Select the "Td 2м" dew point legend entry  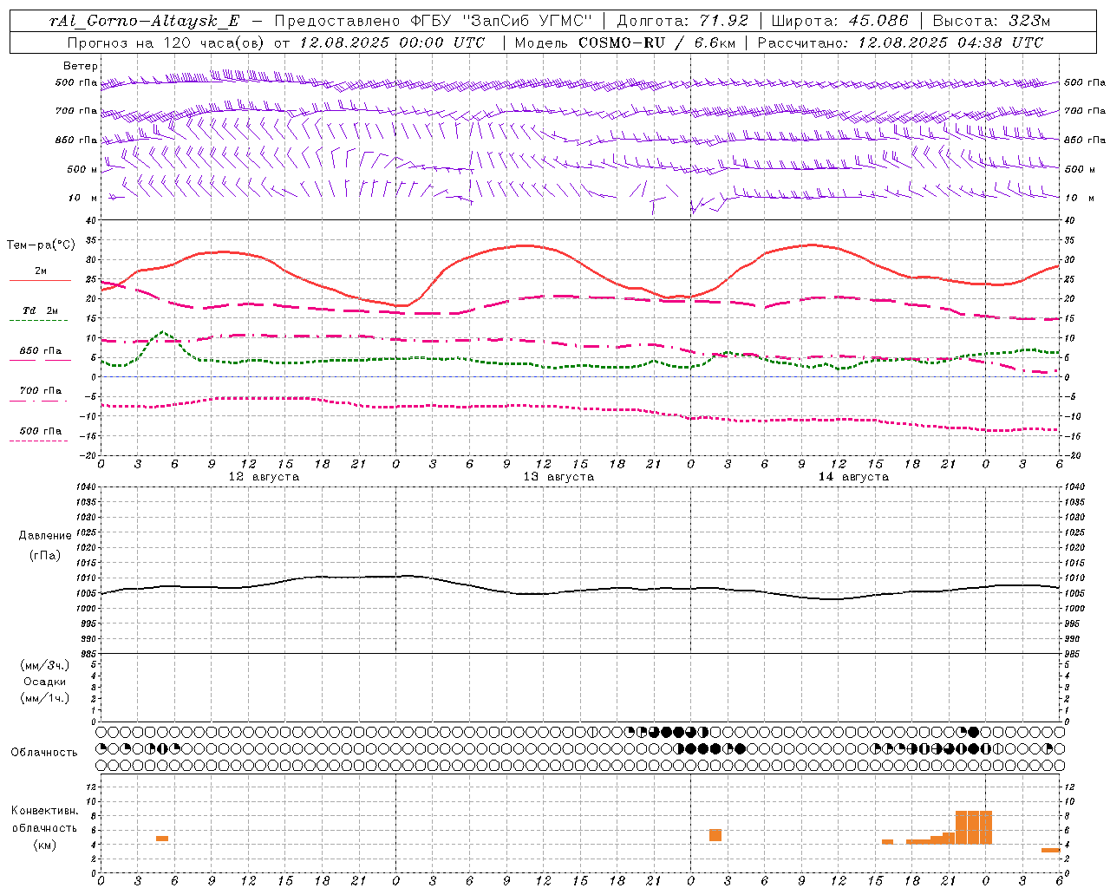coord(41,310)
